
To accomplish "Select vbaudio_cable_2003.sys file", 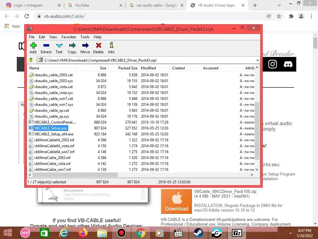I will pos(53,81).
